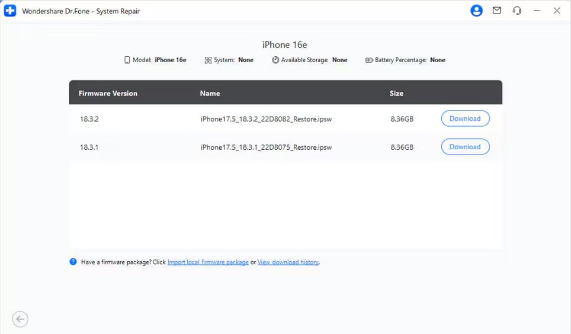The height and width of the screenshot is (334, 571).
Task: Select the iPhone17,5_18.3.1_22D8075_Restore.ipsw row
Action: point(266,147)
